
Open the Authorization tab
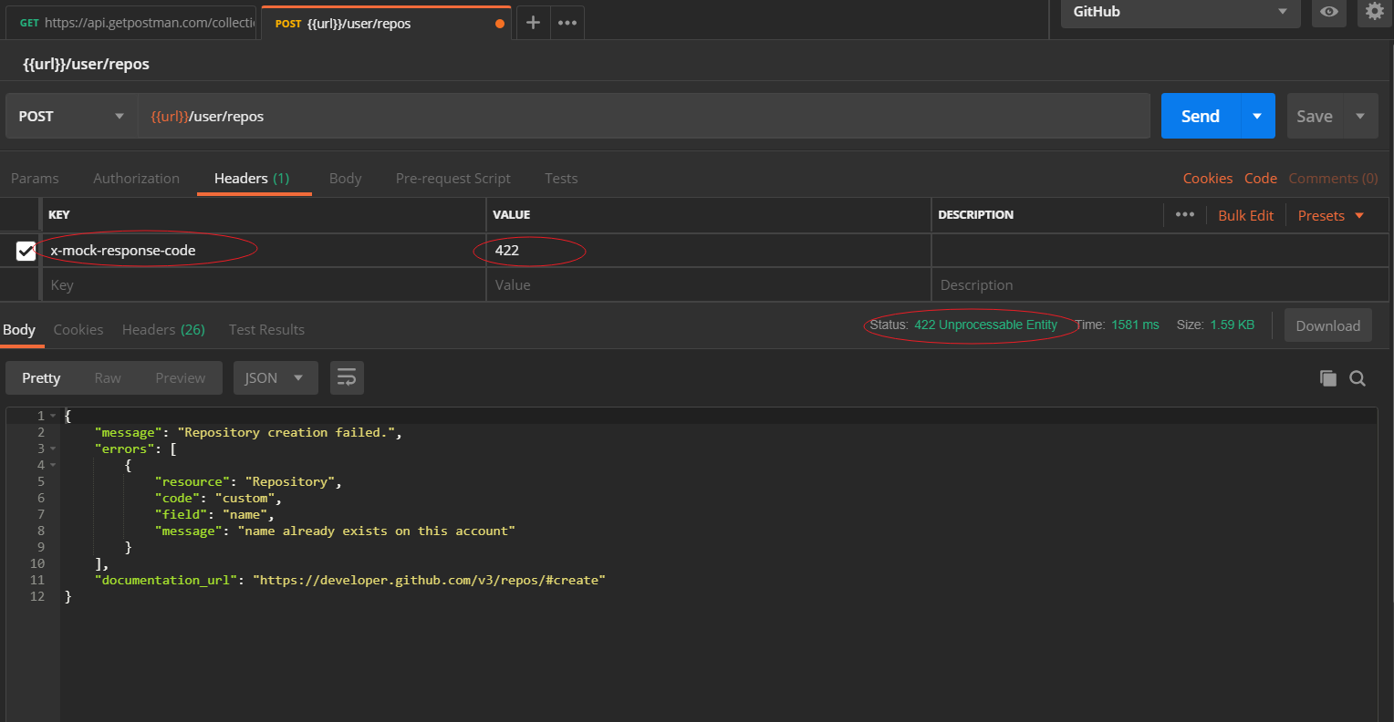(x=136, y=178)
